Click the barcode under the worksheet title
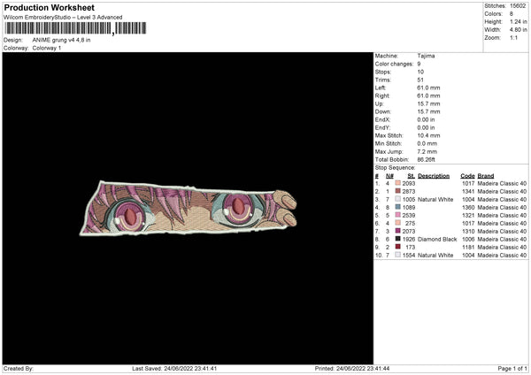 [x=75, y=28]
